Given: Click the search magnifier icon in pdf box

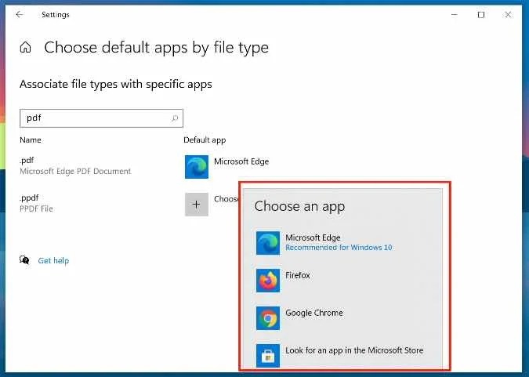Looking at the screenshot, I should (x=175, y=118).
